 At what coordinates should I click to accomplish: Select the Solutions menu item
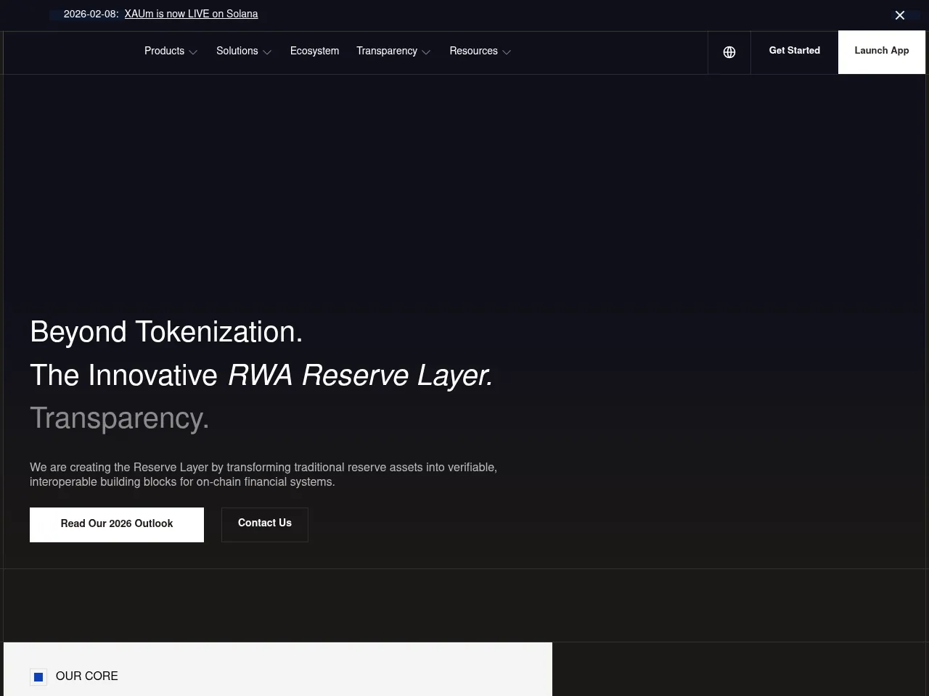pyautogui.click(x=237, y=51)
